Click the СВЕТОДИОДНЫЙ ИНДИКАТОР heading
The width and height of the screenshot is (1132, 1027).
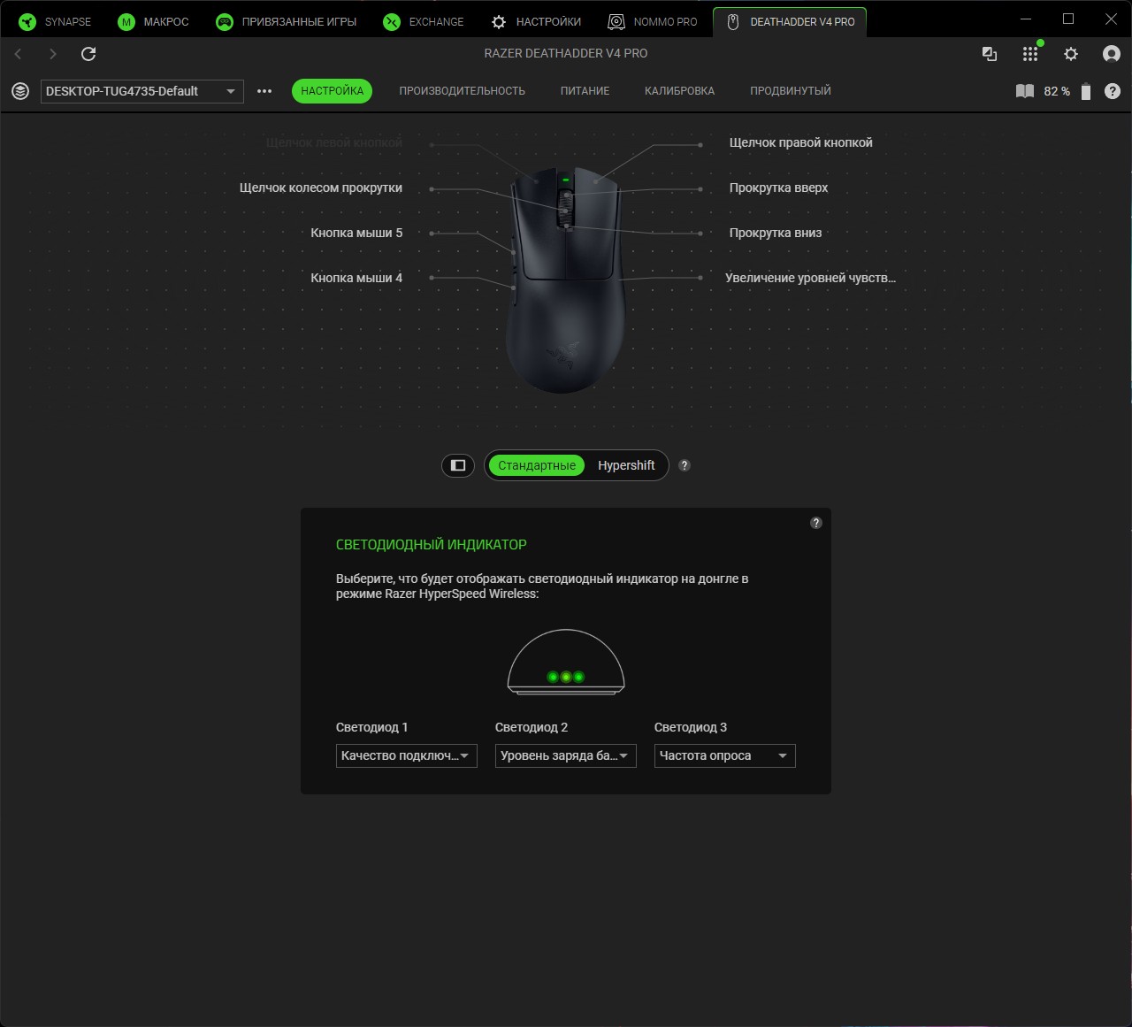432,545
